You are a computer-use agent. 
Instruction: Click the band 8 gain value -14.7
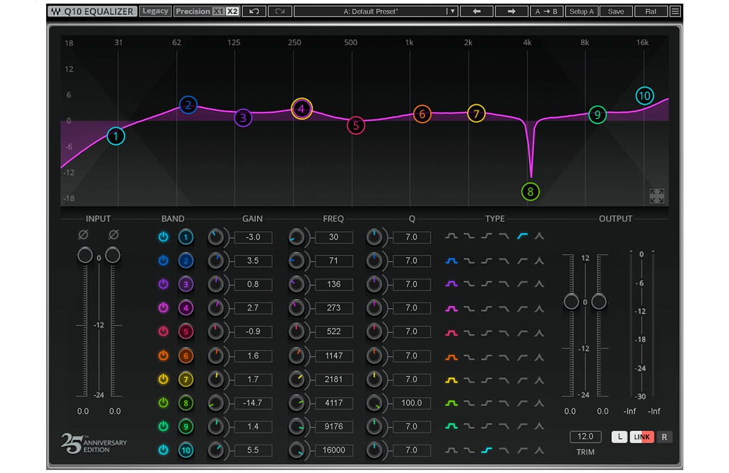[253, 403]
